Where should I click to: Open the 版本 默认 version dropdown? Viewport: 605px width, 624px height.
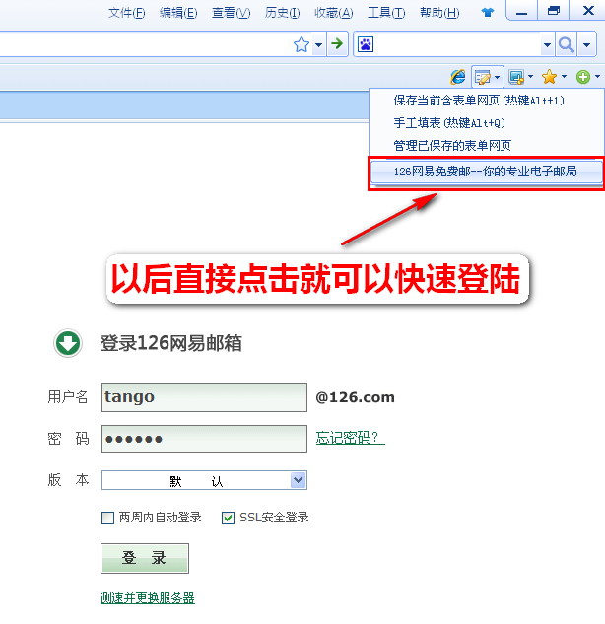(204, 480)
